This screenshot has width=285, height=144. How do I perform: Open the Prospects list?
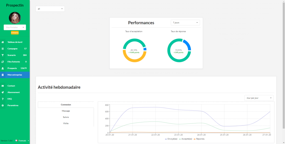point(15,68)
